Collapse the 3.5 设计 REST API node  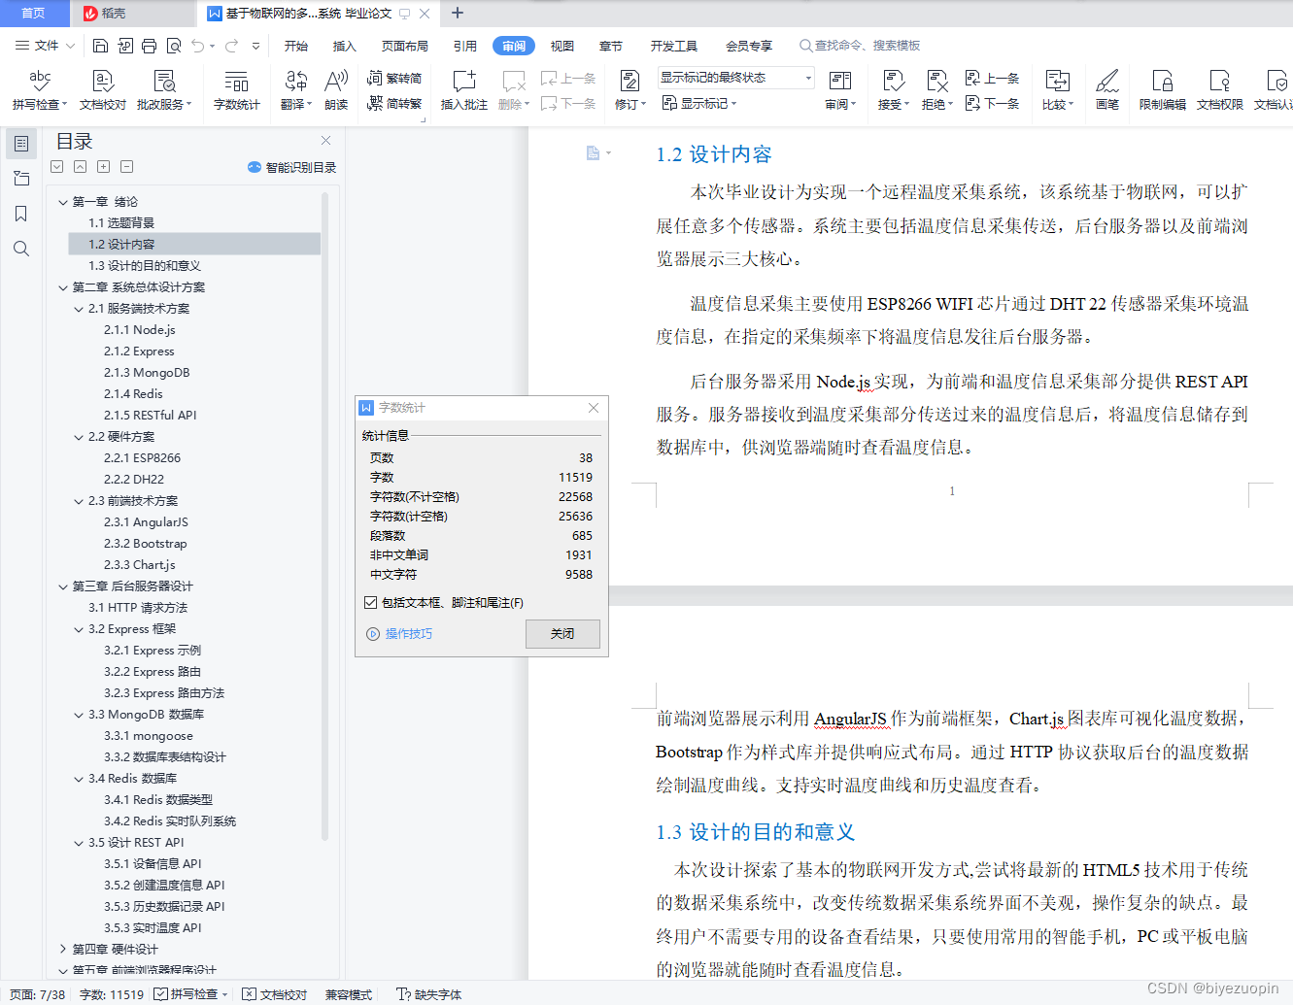[x=79, y=843]
